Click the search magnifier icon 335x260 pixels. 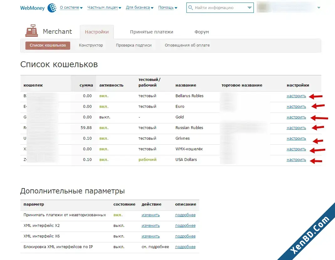pos(190,8)
